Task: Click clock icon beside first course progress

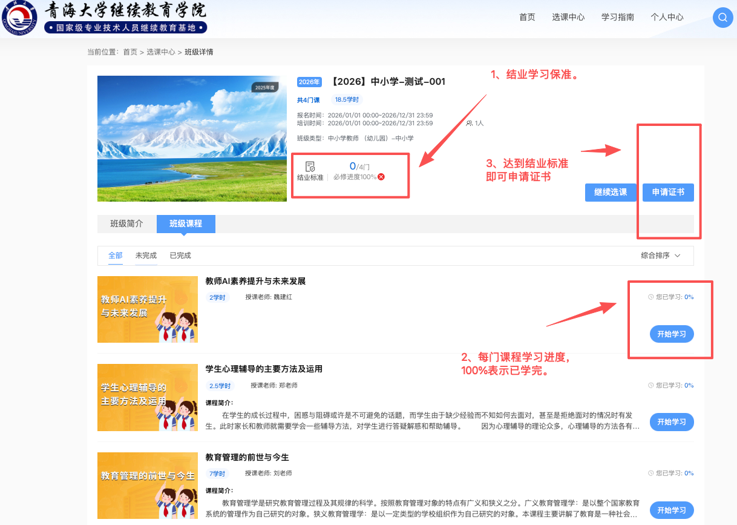Action: [x=650, y=297]
